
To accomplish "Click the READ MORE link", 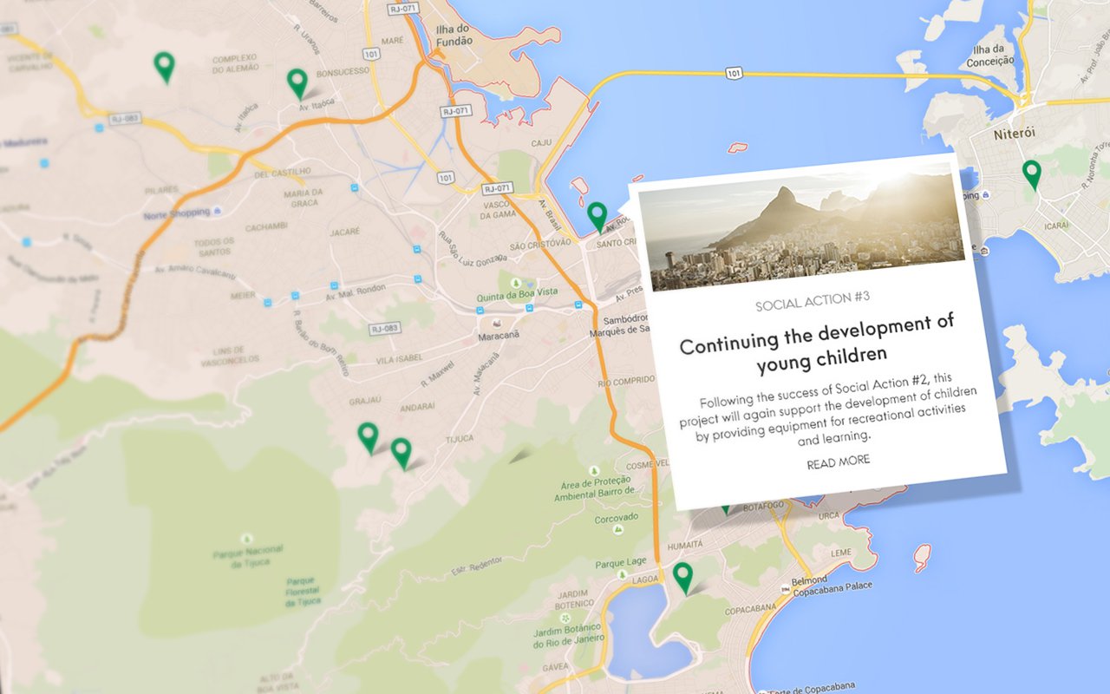I will point(839,463).
